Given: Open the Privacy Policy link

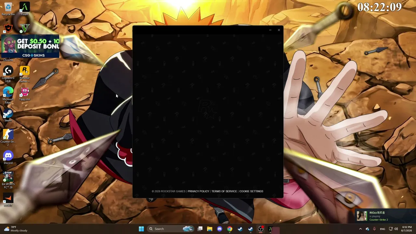Looking at the screenshot, I should 198,191.
